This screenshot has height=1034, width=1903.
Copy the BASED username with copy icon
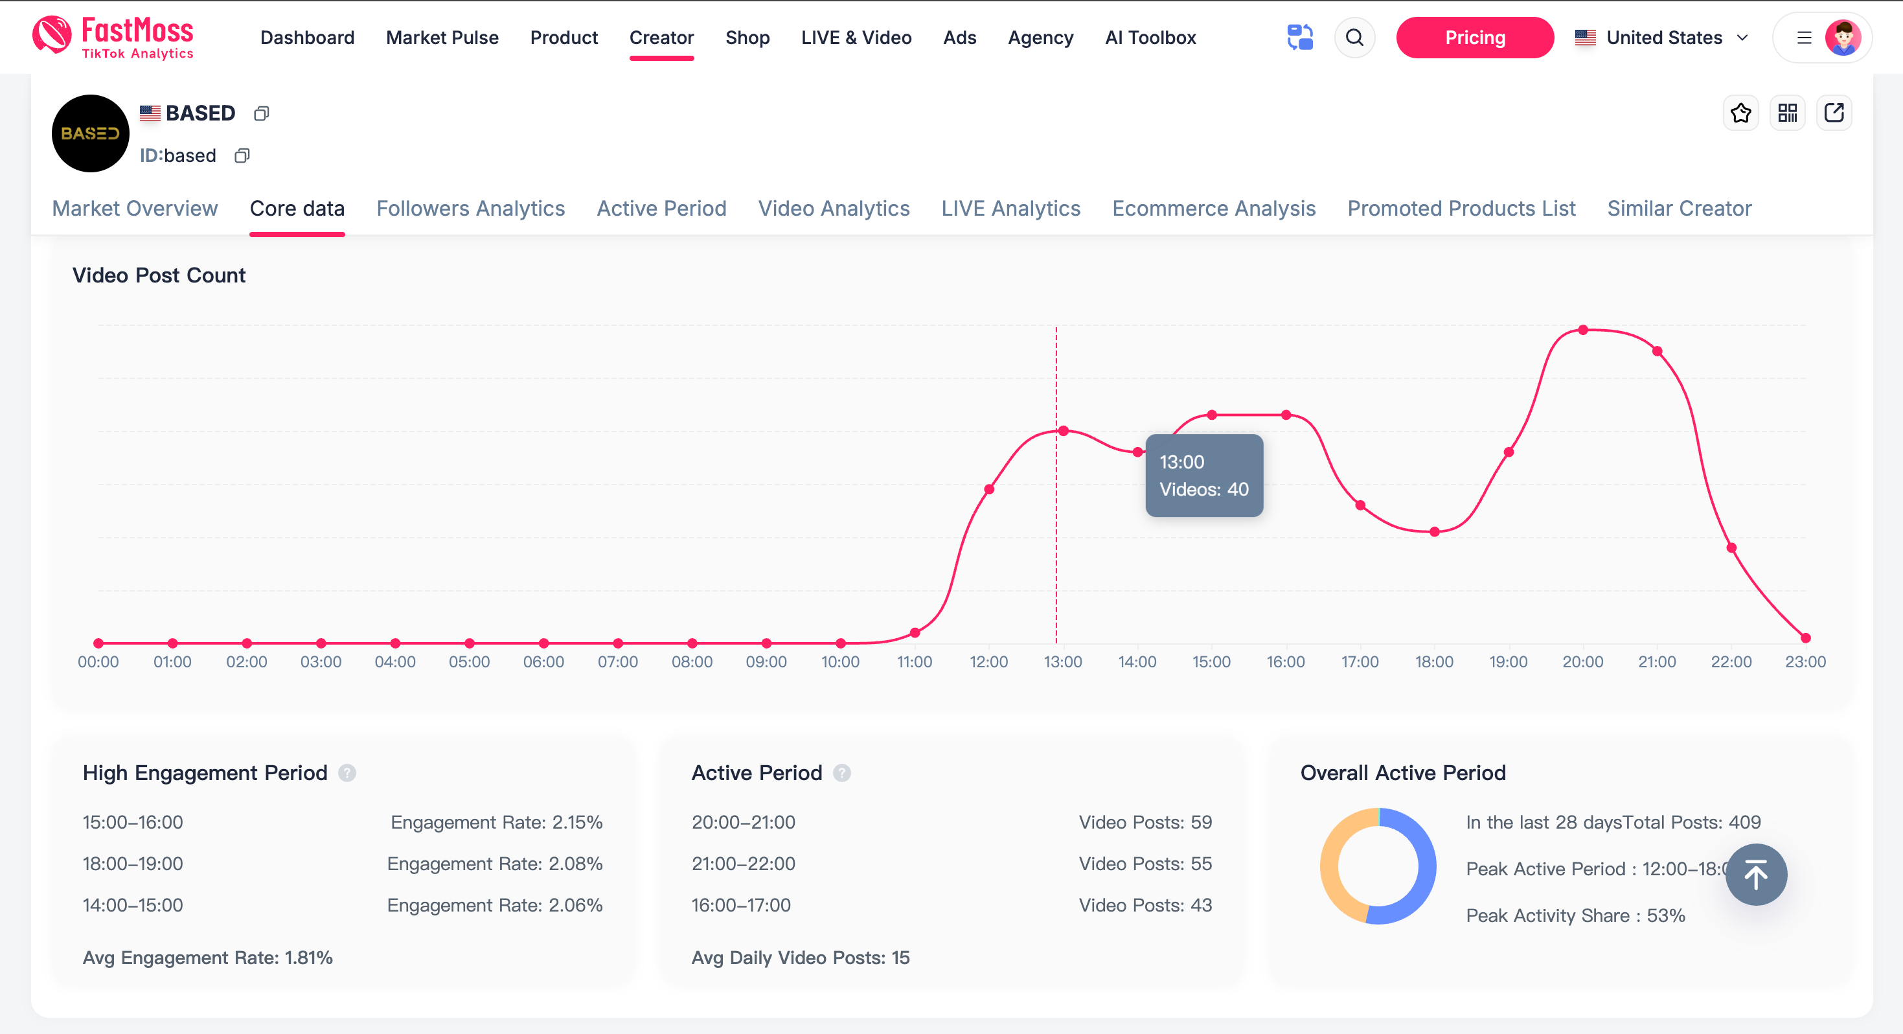pyautogui.click(x=262, y=113)
